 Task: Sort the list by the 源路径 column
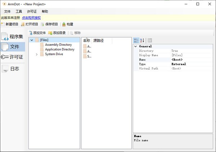[x=102, y=40]
